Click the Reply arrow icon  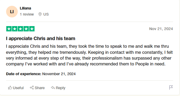[x=53, y=88]
